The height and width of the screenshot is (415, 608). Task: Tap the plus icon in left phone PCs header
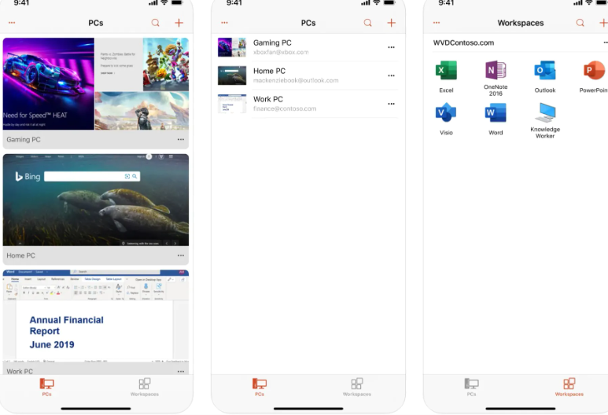coord(179,23)
